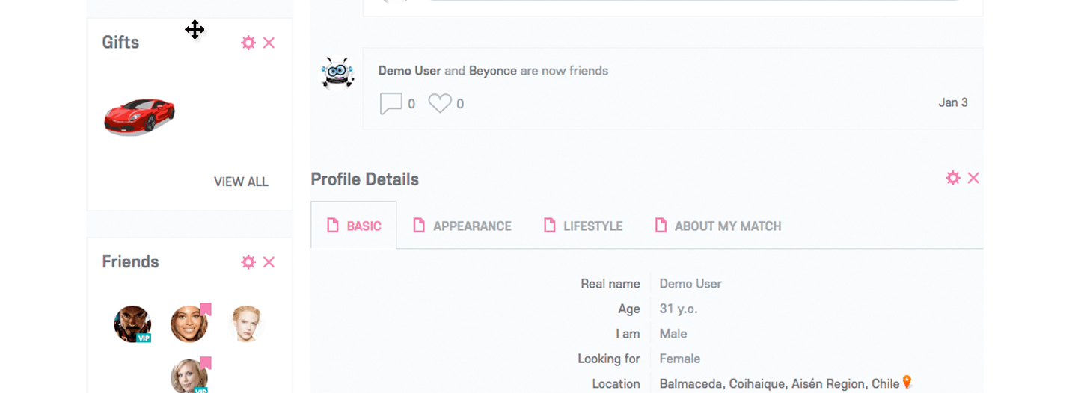1081x393 pixels.
Task: Click the pink bookmark flag on the smiling brunette woman avatar
Action: [206, 309]
